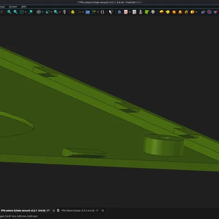Click the Additive Primitive box icon
Screen dimensions: 219x219
pos(192,12)
